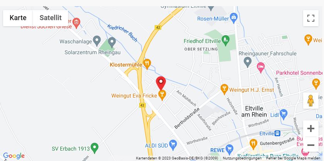The width and height of the screenshot is (324, 161).
Task: Open the SV Erbach 1913 marker
Action: [95, 148]
